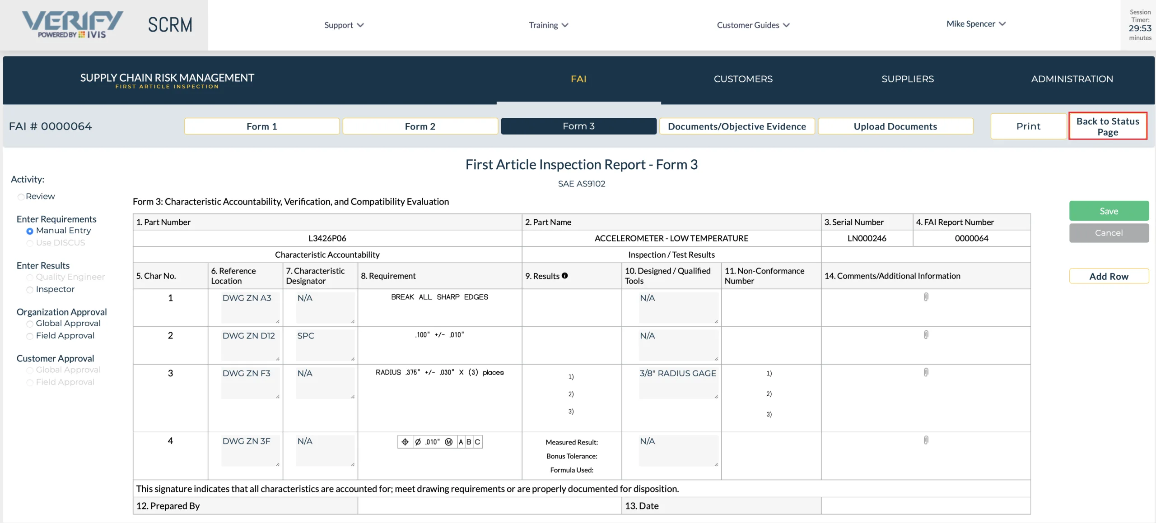Click the 13. Date field

[926, 506]
